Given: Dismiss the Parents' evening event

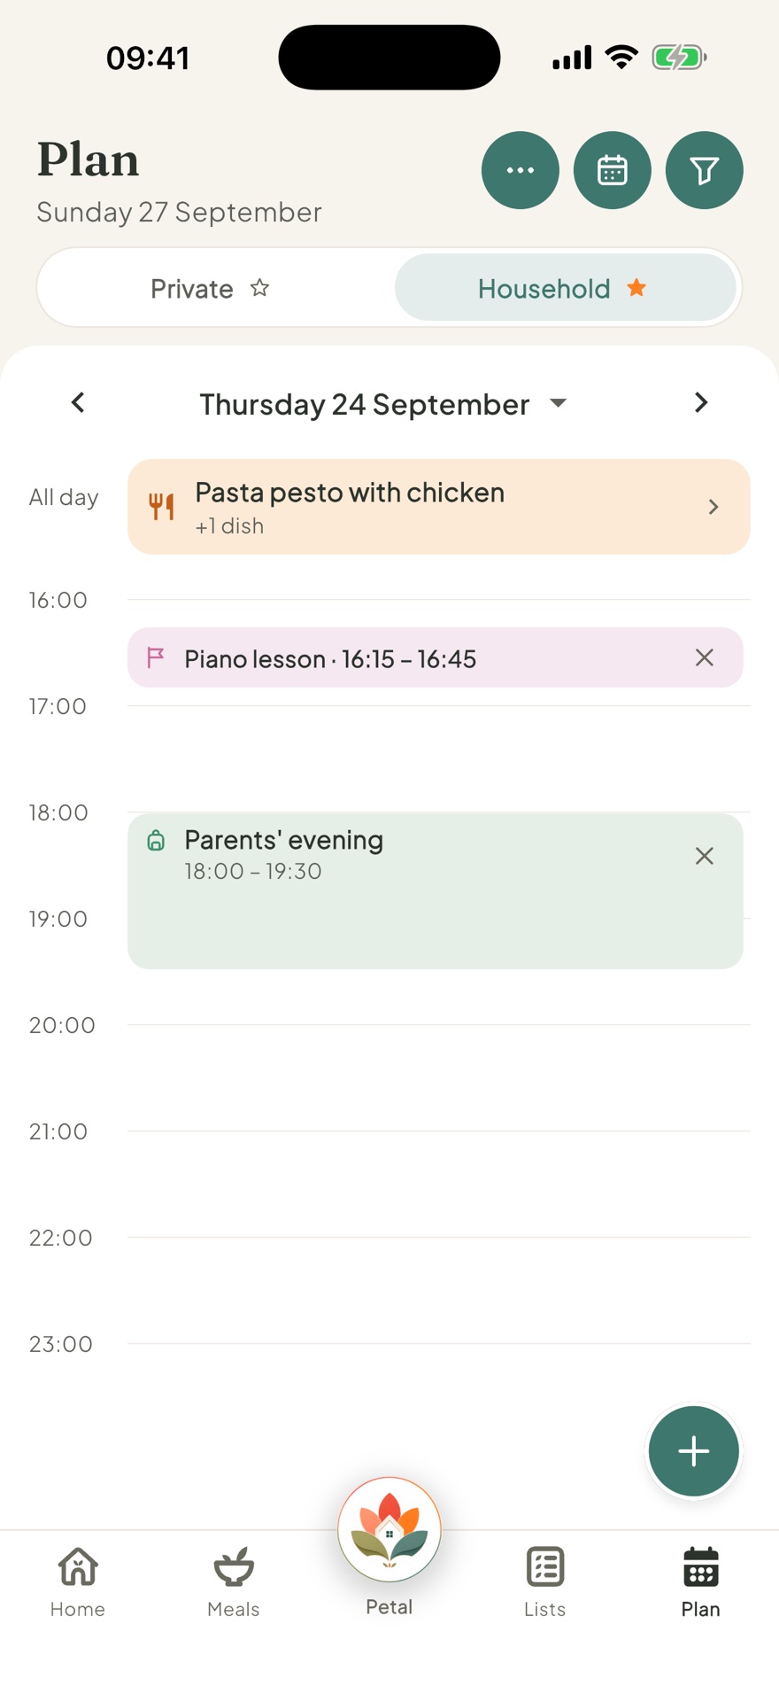Looking at the screenshot, I should coord(705,856).
